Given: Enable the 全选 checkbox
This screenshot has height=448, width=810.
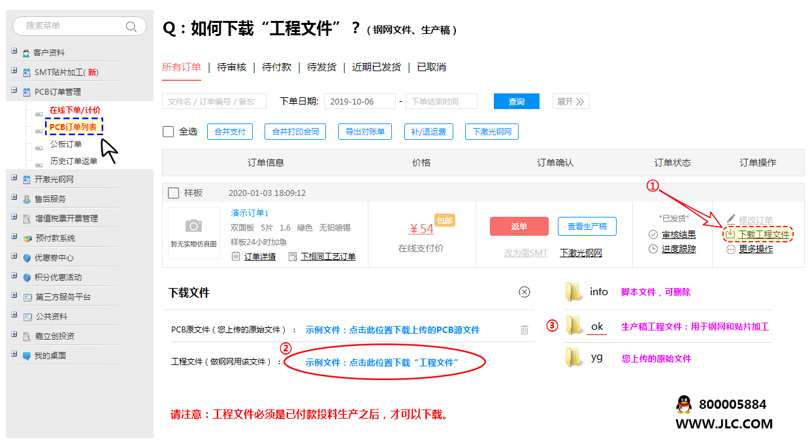Looking at the screenshot, I should tap(168, 131).
